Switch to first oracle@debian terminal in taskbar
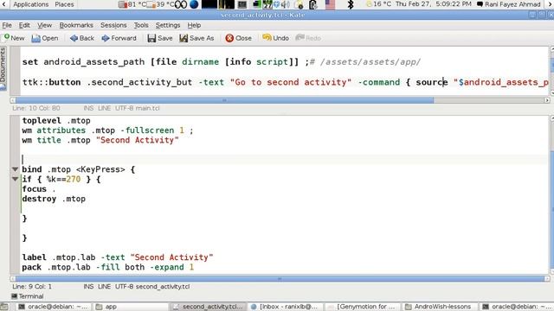The width and height of the screenshot is (554, 311). point(53,307)
